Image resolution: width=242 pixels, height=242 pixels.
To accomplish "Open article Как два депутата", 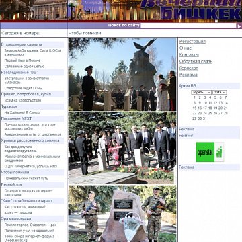I will (20, 149).
